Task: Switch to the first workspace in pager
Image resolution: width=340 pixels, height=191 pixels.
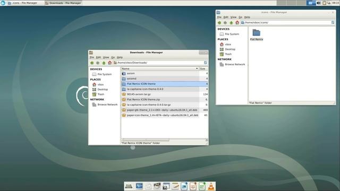Action: click(281, 3)
